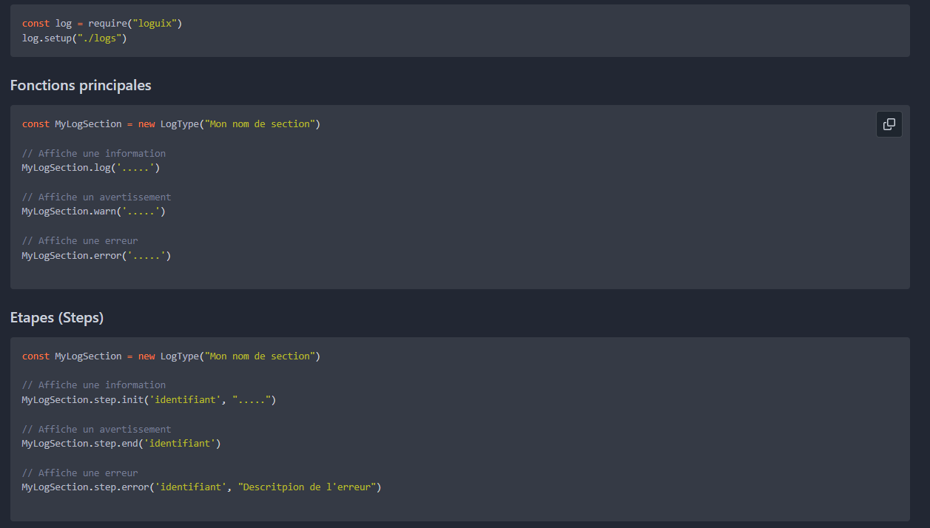Click the MyLogSection.warn('.....') line
Screen dimensions: 930x528
click(93, 211)
